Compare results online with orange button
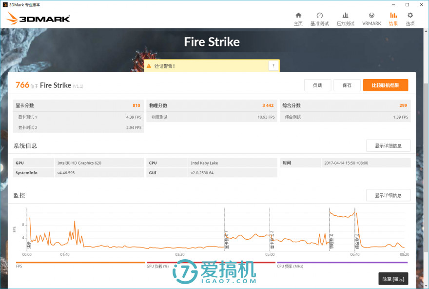The image size is (429, 289). pos(386,85)
